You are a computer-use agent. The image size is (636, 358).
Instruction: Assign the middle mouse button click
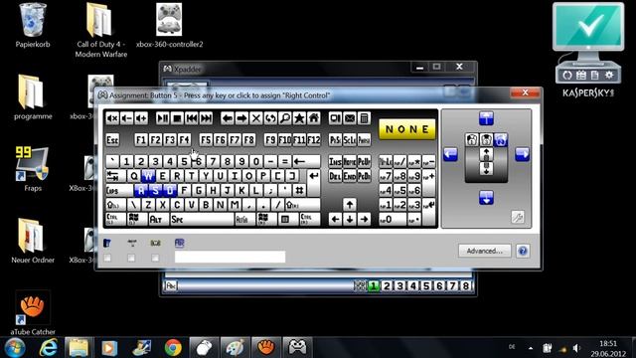(486, 139)
